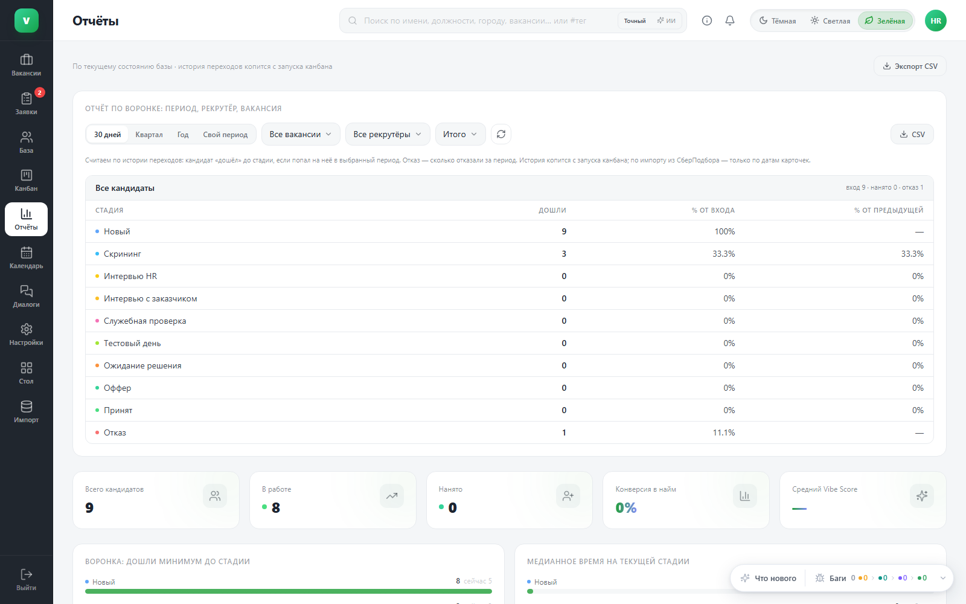Click the CSV button in funnel report
Image resolution: width=966 pixels, height=604 pixels.
pyautogui.click(x=912, y=134)
